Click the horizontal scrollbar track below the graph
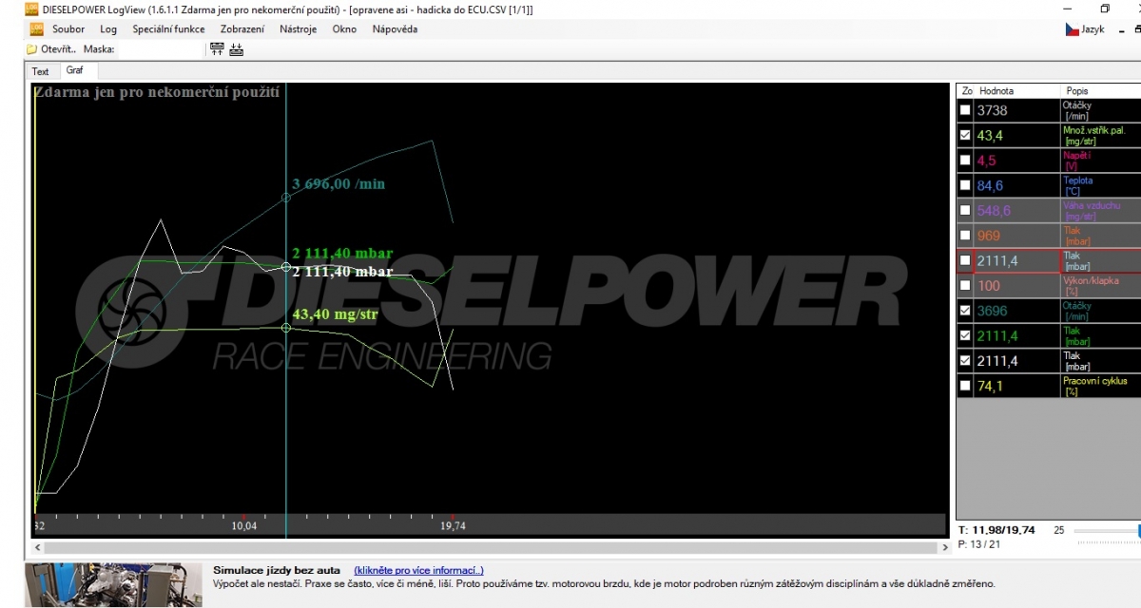1141x608 pixels. pyautogui.click(x=491, y=548)
